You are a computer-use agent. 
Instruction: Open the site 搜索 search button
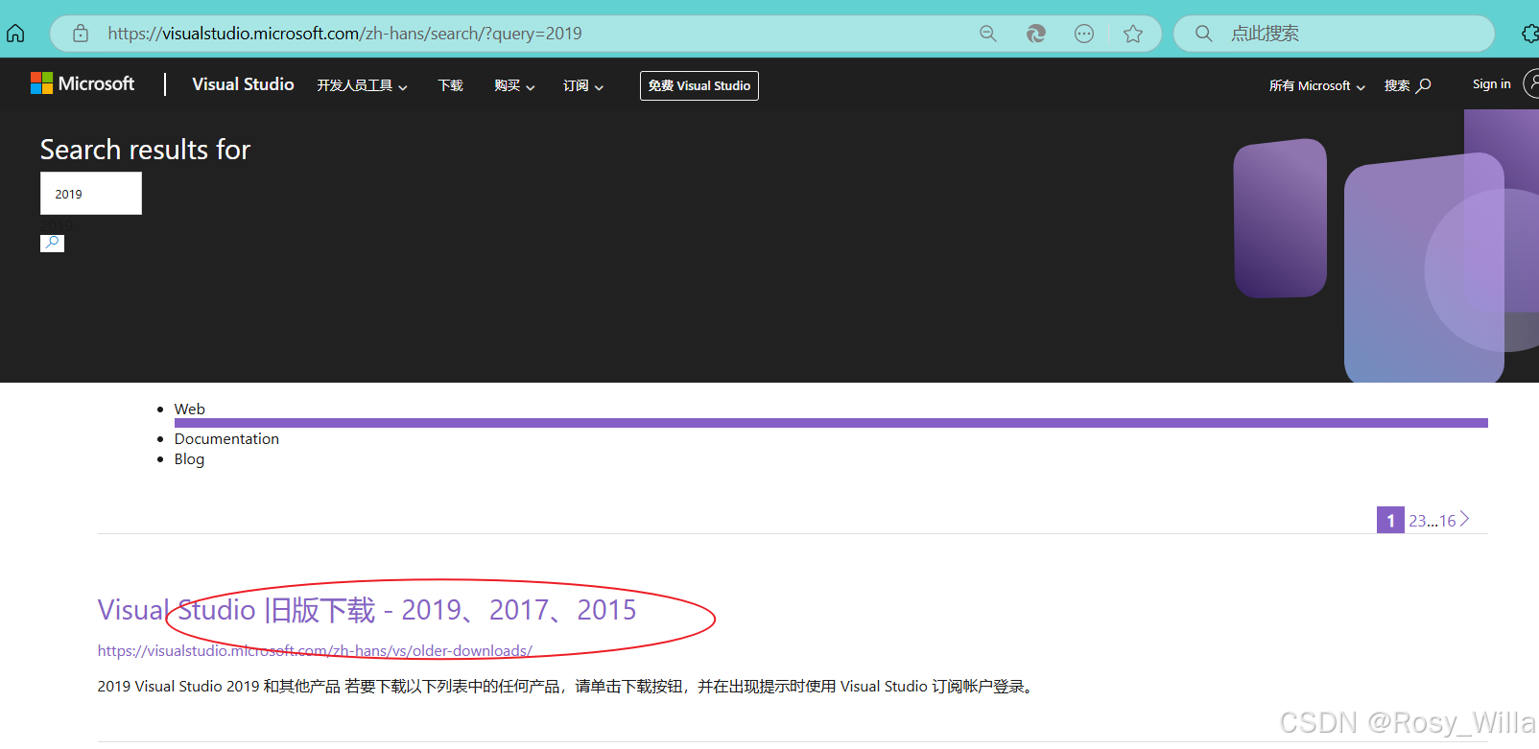tap(1408, 85)
